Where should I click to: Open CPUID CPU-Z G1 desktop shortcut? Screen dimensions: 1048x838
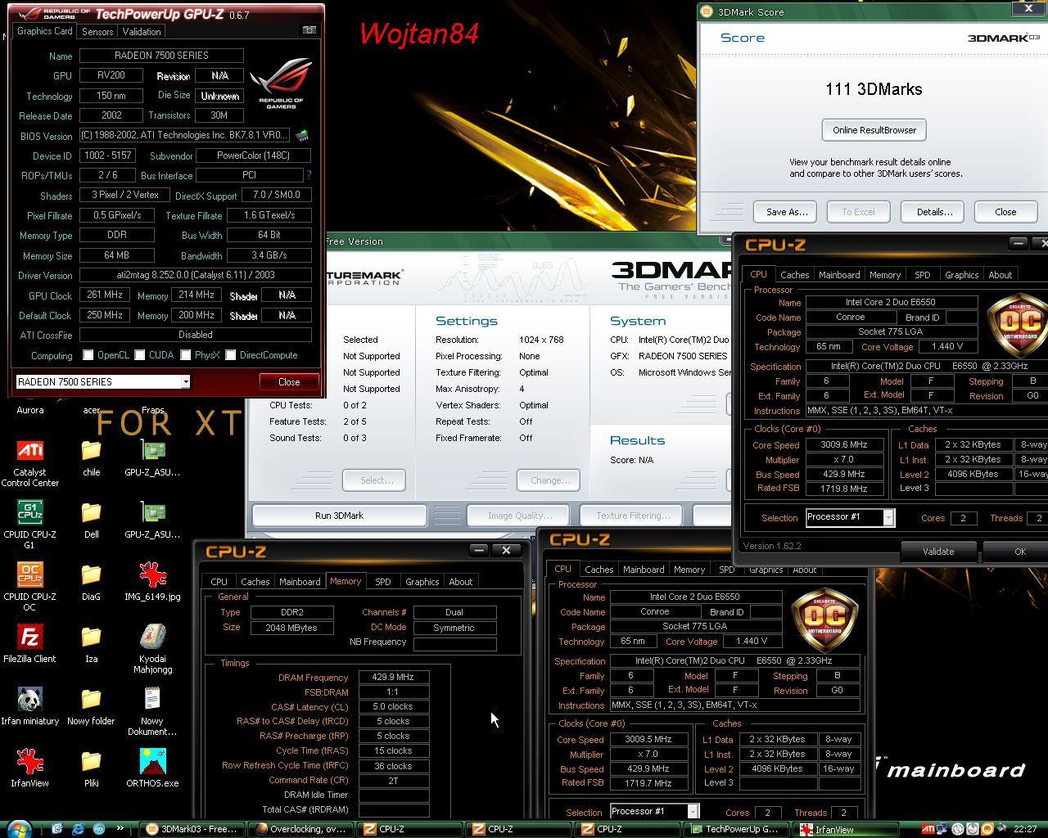[x=30, y=525]
